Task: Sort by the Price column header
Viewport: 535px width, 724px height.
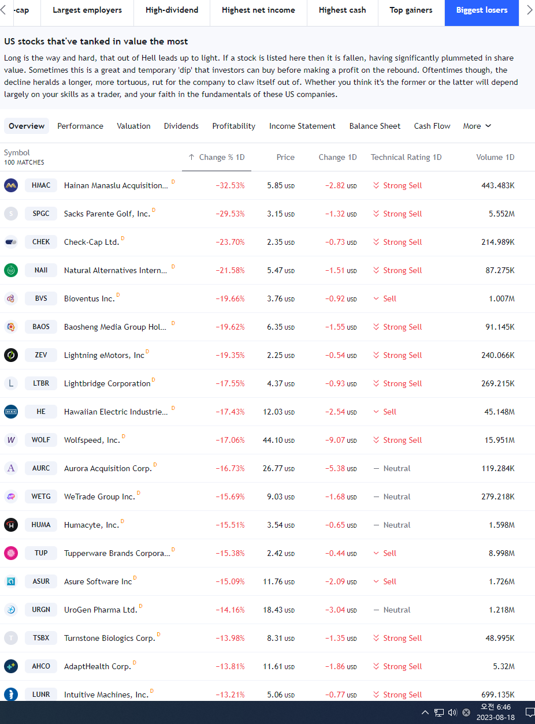Action: (x=285, y=157)
